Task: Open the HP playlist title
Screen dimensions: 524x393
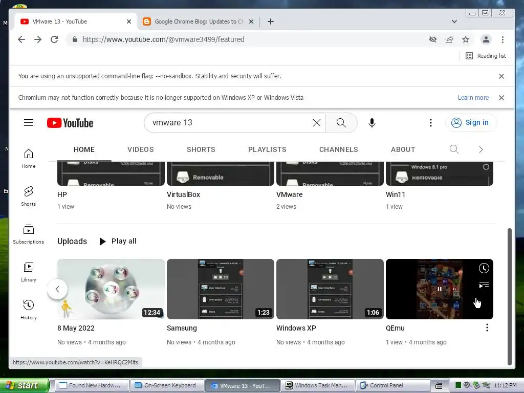Action: coord(62,194)
